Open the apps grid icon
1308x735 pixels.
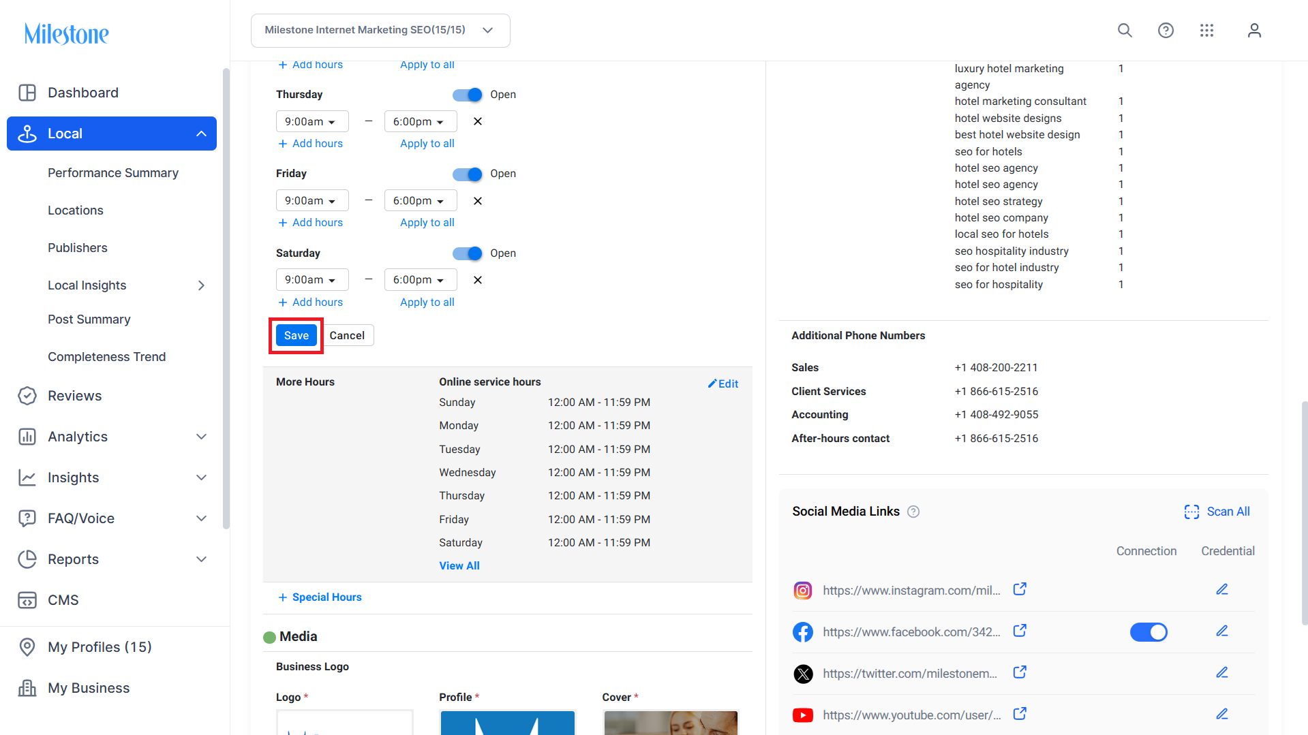point(1206,31)
